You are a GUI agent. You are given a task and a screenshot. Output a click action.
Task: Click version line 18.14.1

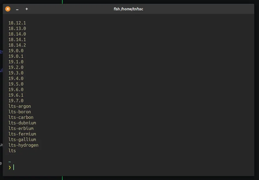[x=17, y=39]
